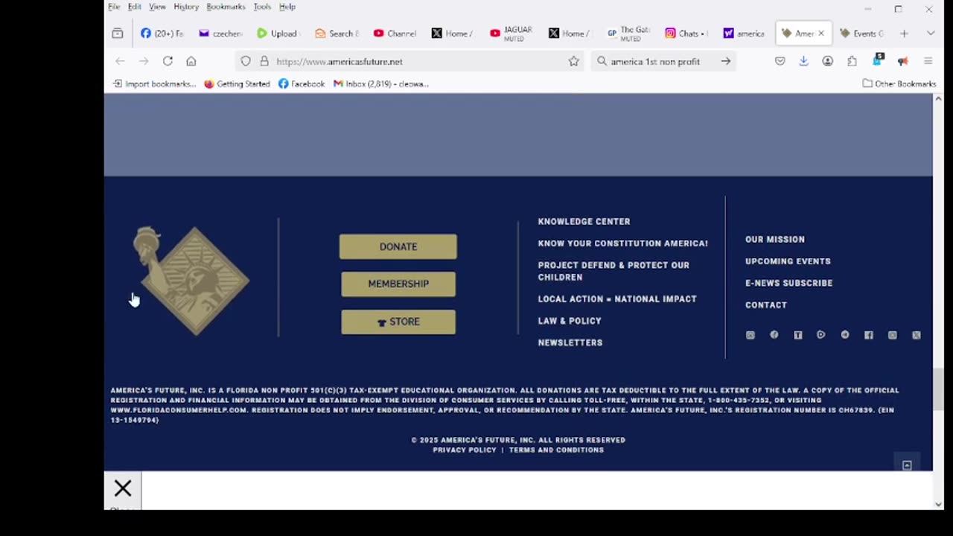Open a new tab with plus

pos(904,33)
